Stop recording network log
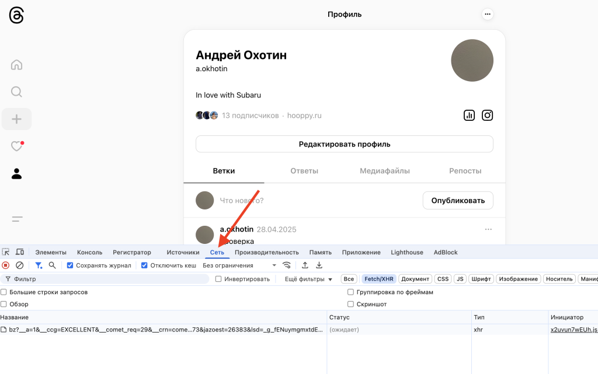 coord(6,265)
